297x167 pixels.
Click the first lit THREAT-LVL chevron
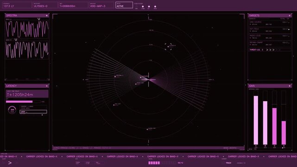click(267, 50)
